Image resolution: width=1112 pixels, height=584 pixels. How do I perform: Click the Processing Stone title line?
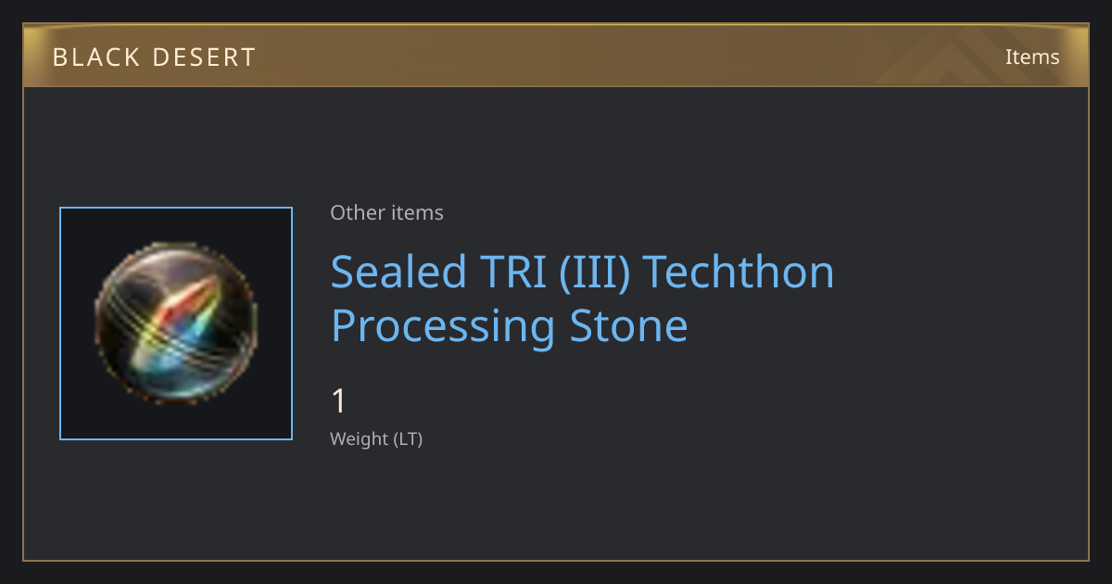click(x=510, y=327)
